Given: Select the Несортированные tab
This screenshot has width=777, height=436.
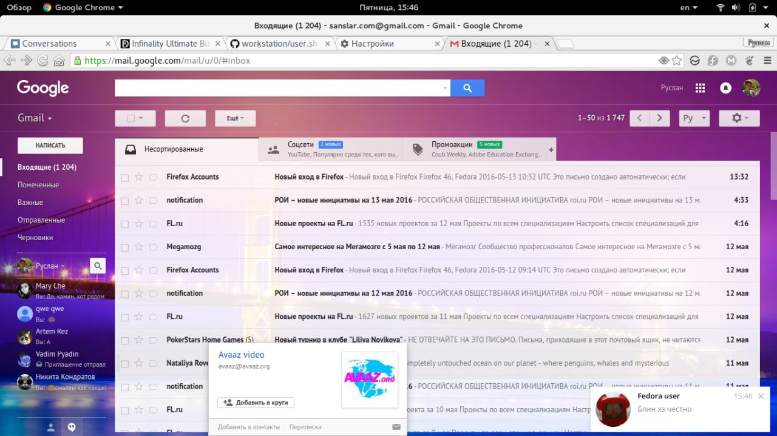Looking at the screenshot, I should coord(187,149).
